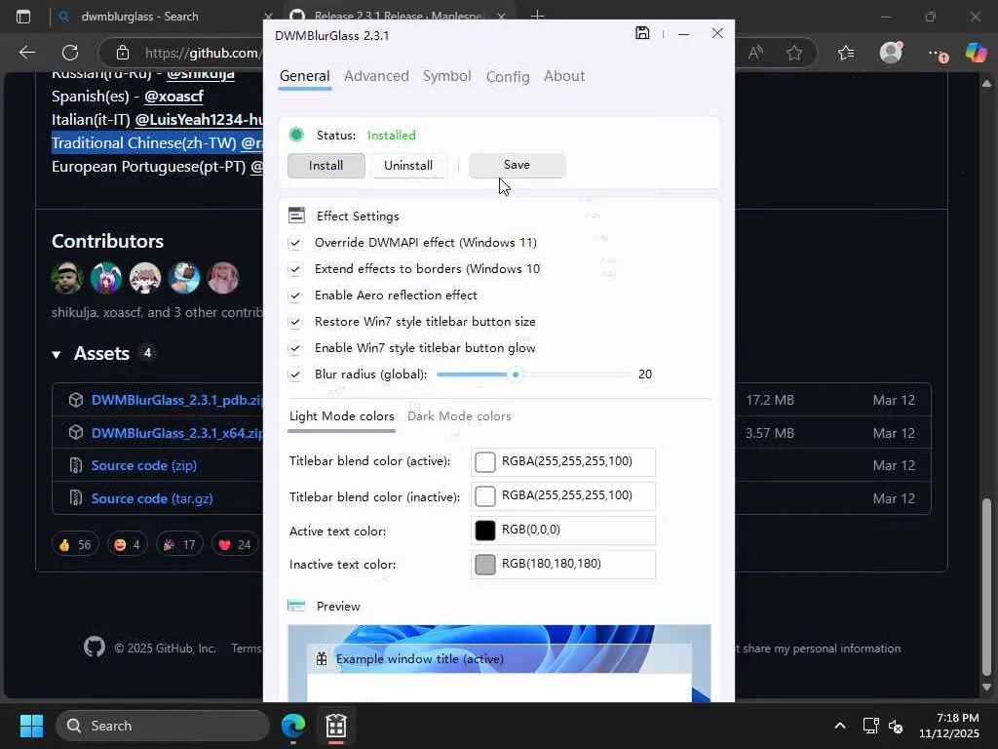The image size is (998, 749).
Task: Select Light Mode colors tab
Action: click(x=342, y=415)
